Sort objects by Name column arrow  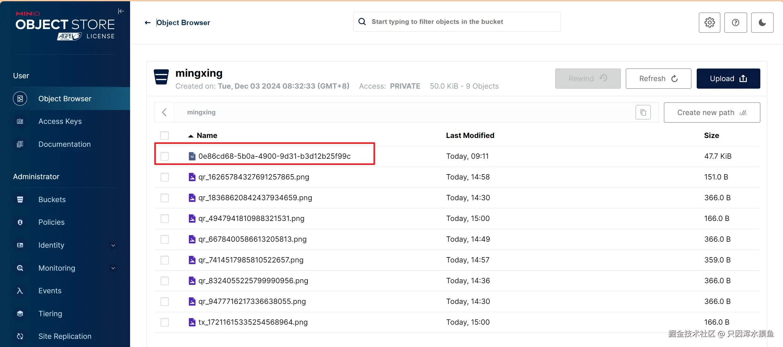click(x=191, y=136)
